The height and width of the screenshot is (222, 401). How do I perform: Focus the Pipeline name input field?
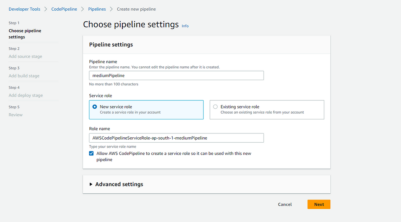(x=176, y=76)
